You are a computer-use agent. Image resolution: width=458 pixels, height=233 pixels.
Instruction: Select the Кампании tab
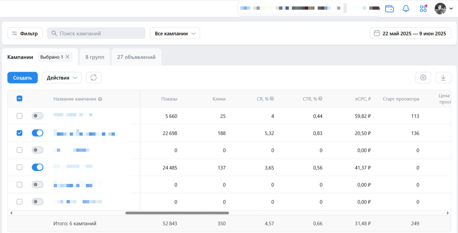pos(20,57)
